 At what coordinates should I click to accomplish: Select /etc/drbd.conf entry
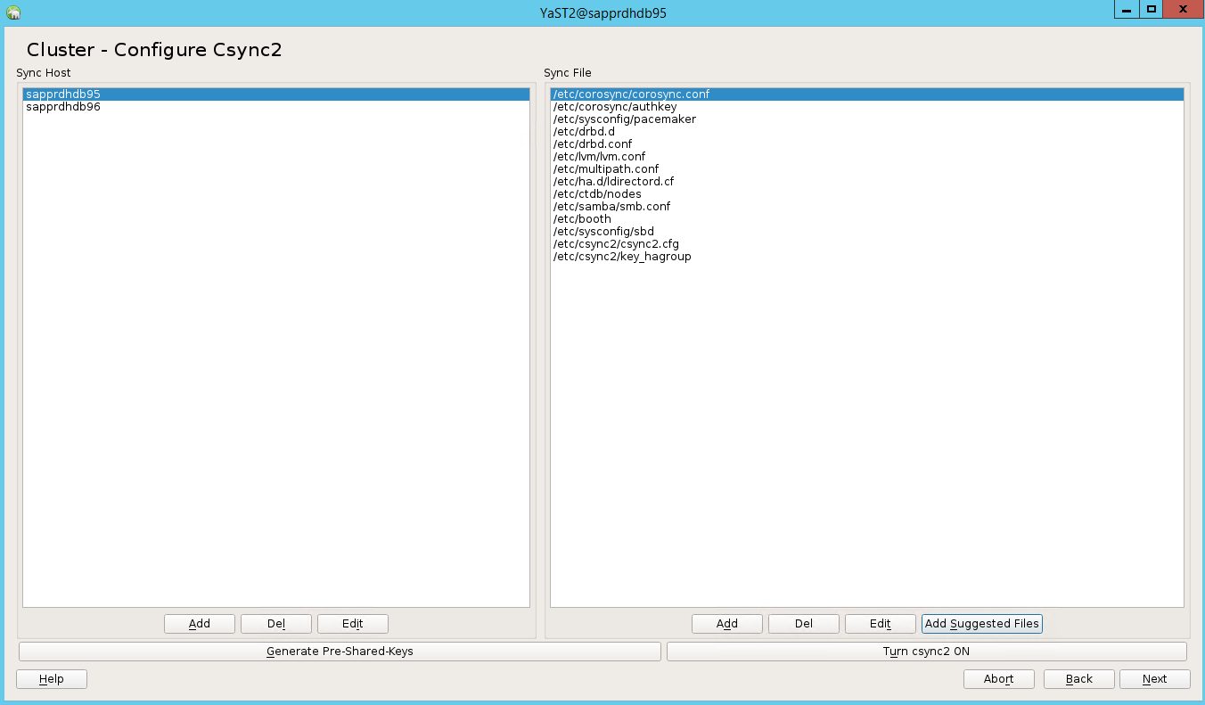[x=866, y=143]
